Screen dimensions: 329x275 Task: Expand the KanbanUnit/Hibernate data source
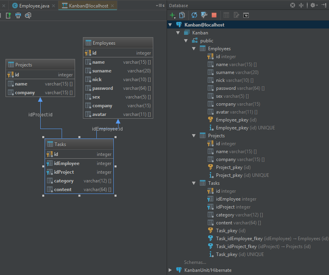click(x=170, y=270)
